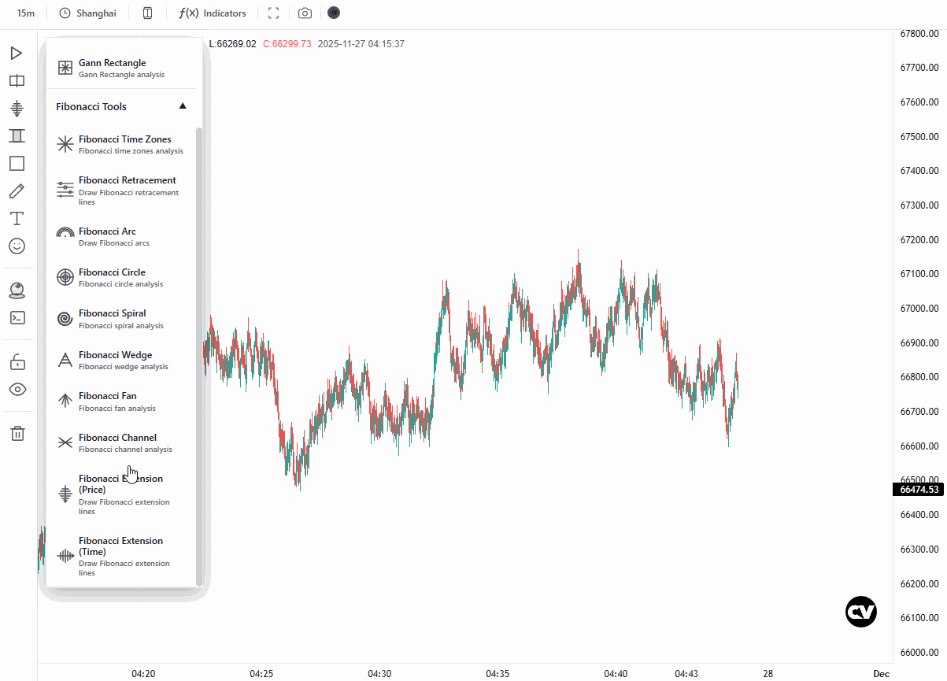Choose Fibonacci Circle from the list
Image resolution: width=947 pixels, height=681 pixels.
[x=121, y=278]
